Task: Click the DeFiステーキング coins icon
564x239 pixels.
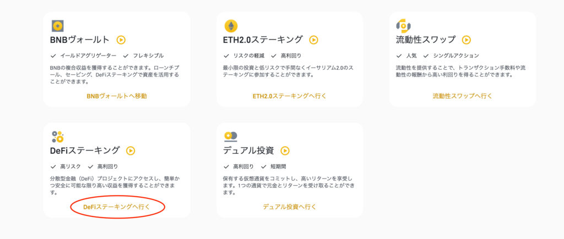Action: (57, 137)
